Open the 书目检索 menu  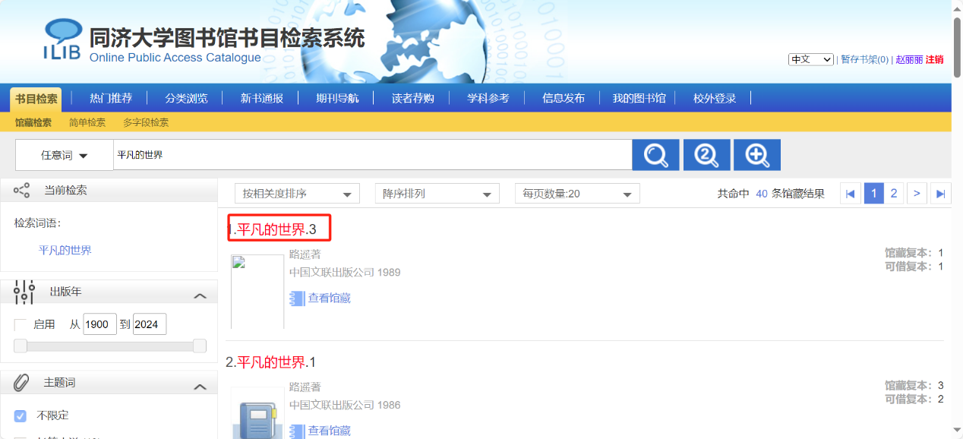point(36,99)
